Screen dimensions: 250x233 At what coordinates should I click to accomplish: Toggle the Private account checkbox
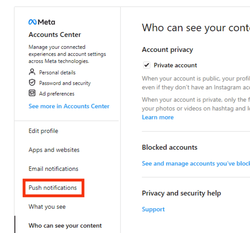click(147, 65)
